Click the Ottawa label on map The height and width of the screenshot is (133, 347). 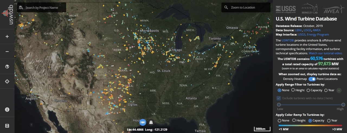tap(232, 28)
